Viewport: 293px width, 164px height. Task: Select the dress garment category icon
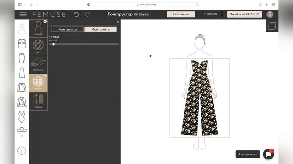point(22,29)
